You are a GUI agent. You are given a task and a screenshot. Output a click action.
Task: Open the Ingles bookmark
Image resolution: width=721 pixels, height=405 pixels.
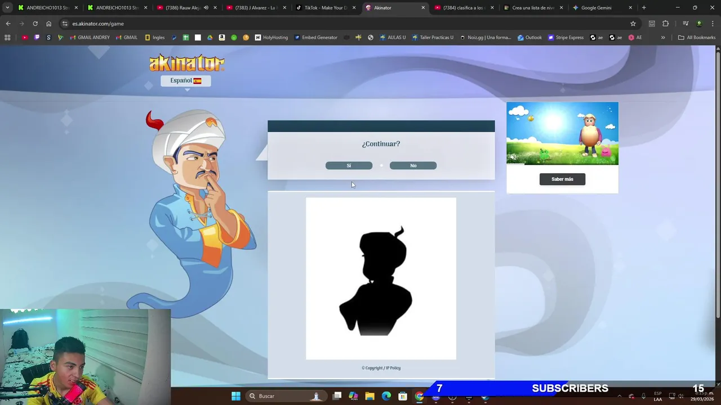coord(155,38)
